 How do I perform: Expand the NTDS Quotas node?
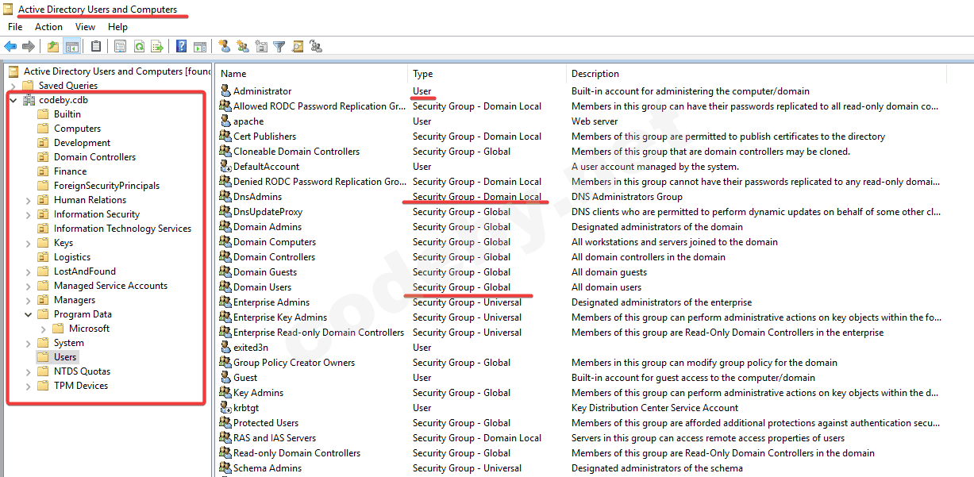click(x=29, y=371)
